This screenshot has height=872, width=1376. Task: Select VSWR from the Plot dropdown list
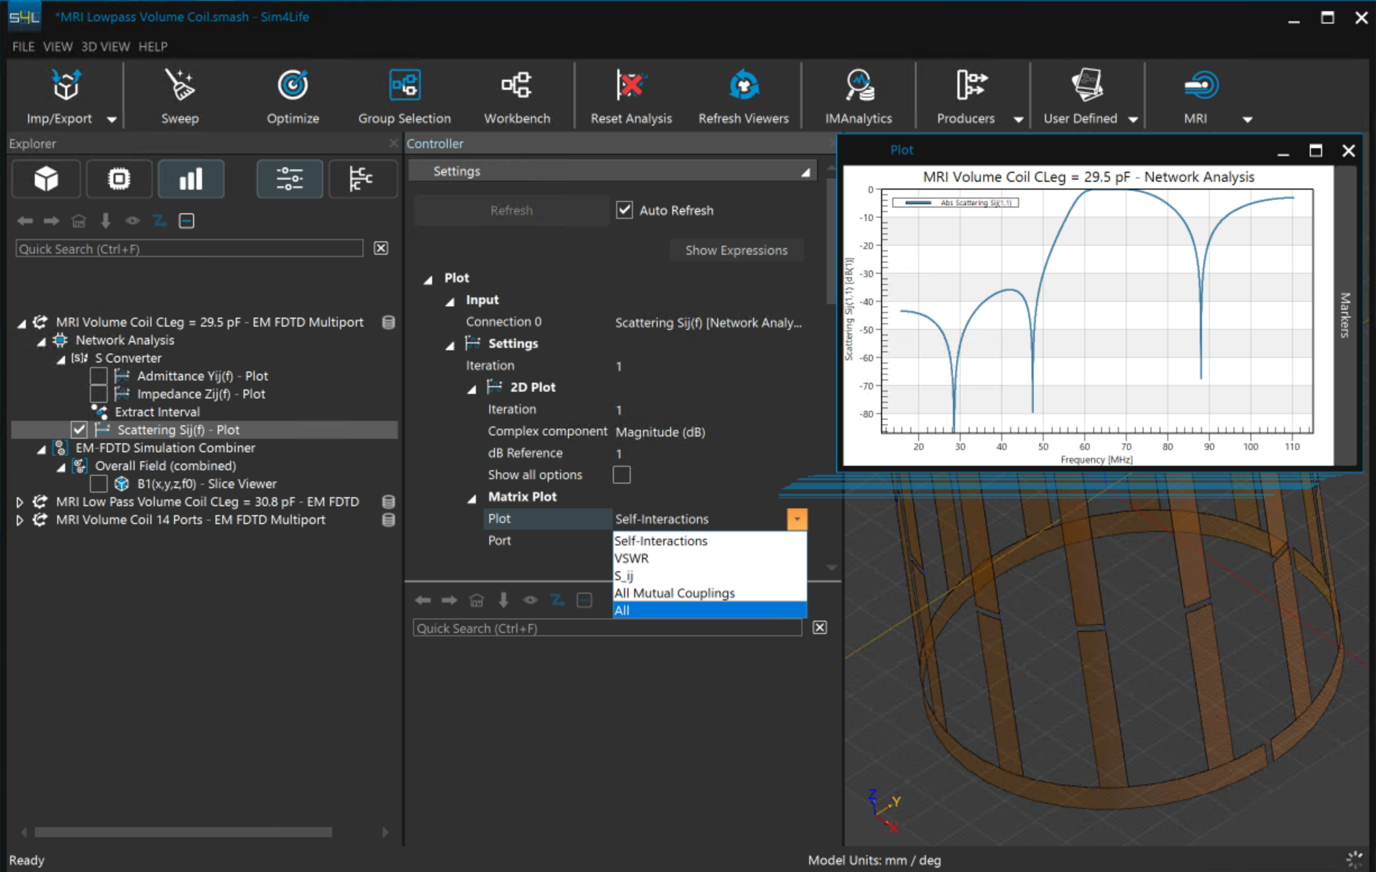tap(631, 558)
